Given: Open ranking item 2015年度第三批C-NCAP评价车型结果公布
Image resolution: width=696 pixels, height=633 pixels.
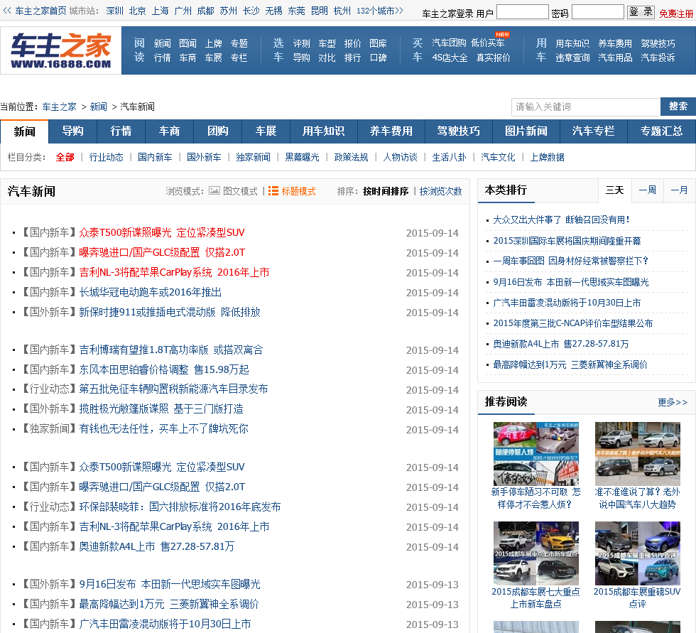Looking at the screenshot, I should (573, 323).
